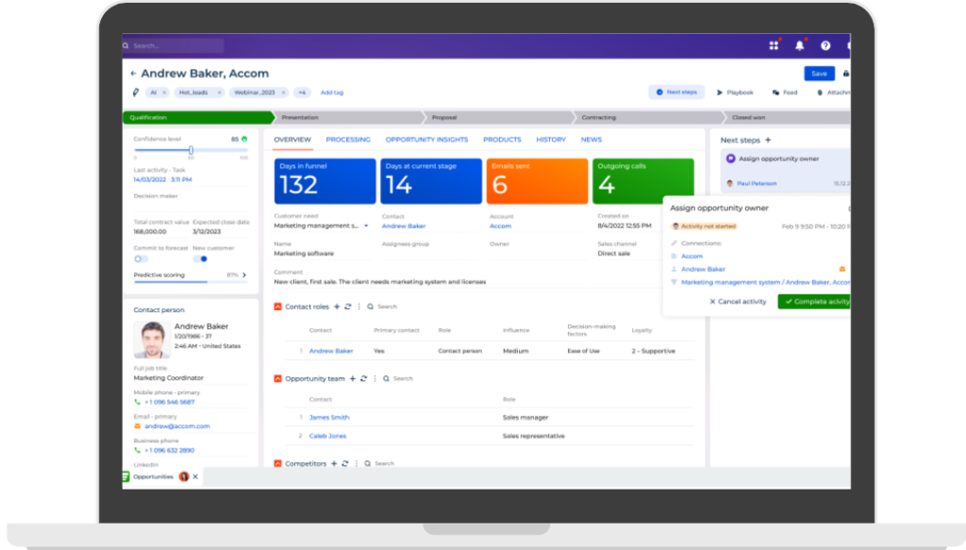
Task: Open the notifications bell icon
Action: pos(800,45)
